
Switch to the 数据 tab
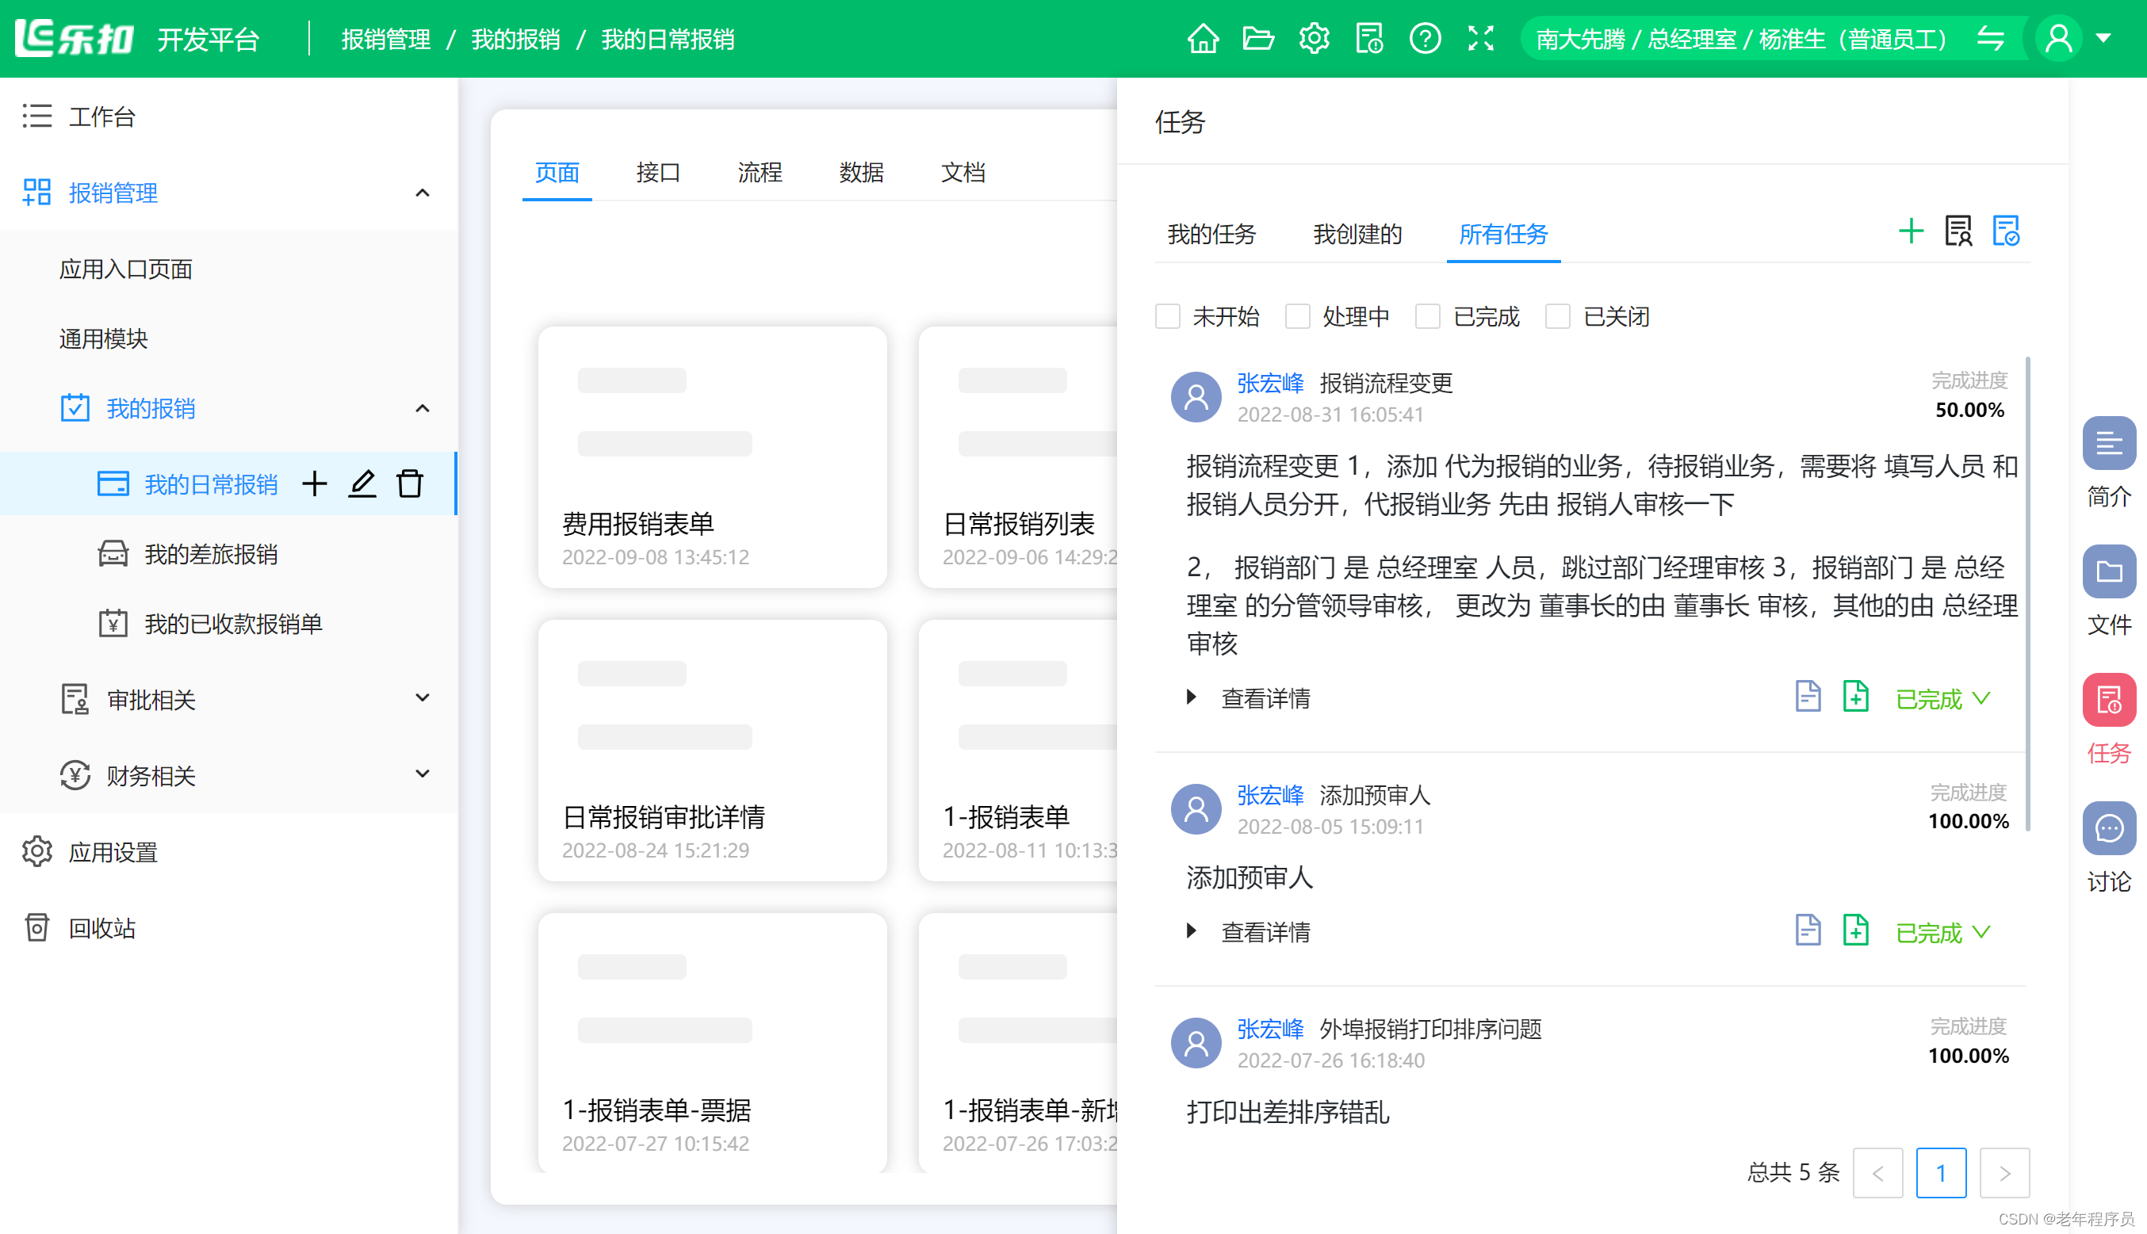click(x=861, y=173)
